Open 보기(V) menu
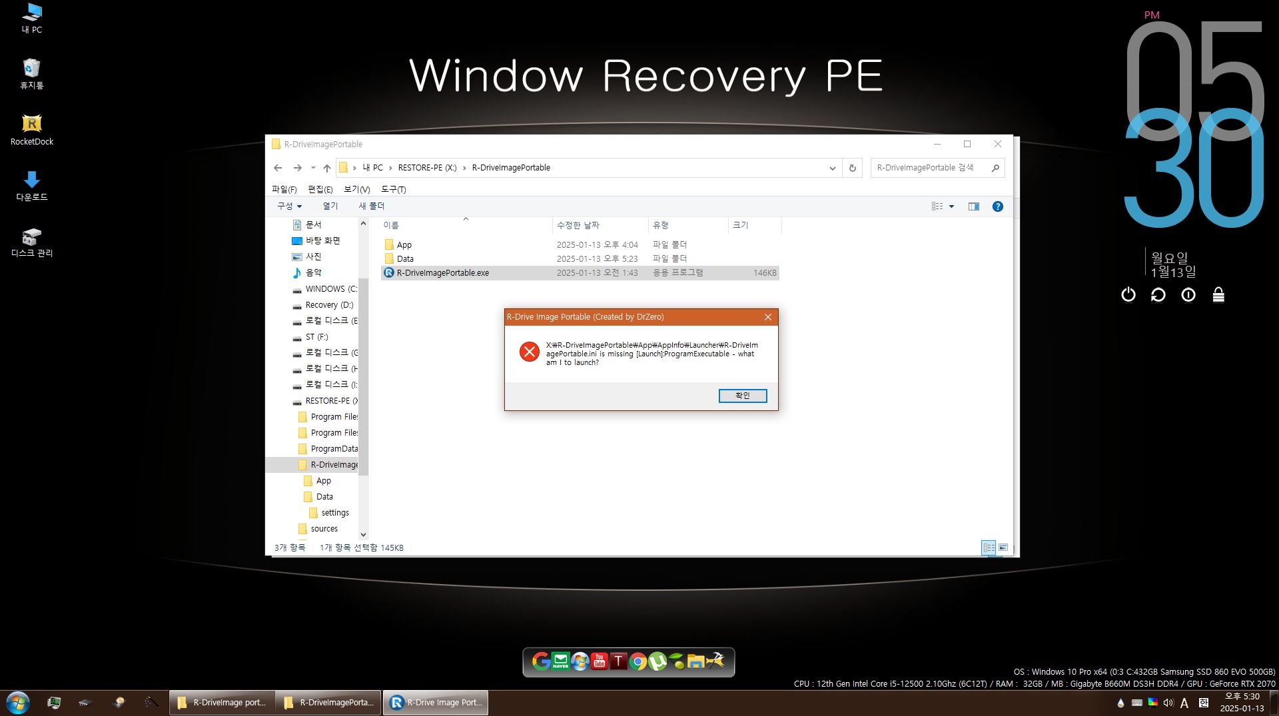This screenshot has width=1279, height=716. 356,190
